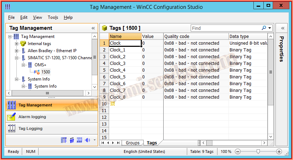Screen dimensions: 293x160
Task: Click the zoom slider handle
Action: coord(257,151)
